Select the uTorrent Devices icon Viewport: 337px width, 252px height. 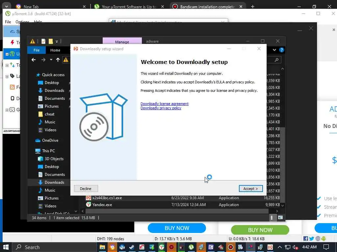click(12, 98)
